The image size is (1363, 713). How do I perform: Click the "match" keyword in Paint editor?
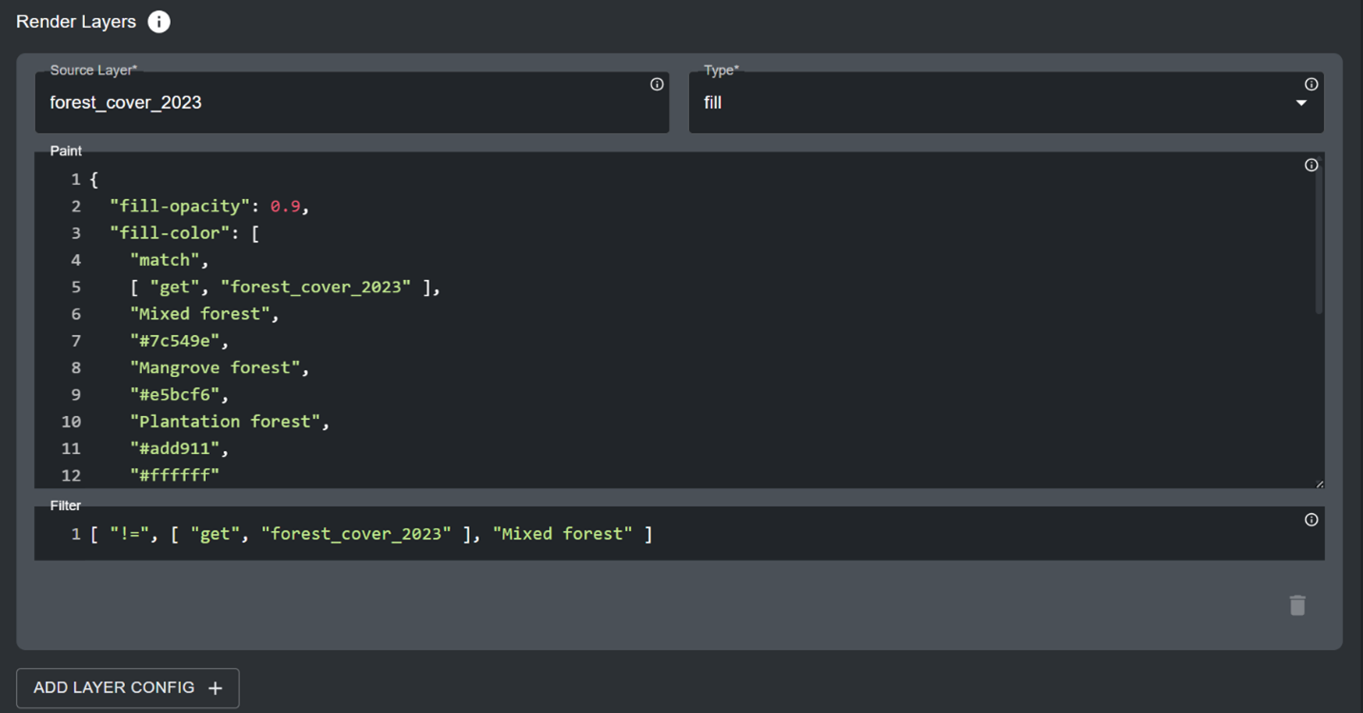point(169,260)
